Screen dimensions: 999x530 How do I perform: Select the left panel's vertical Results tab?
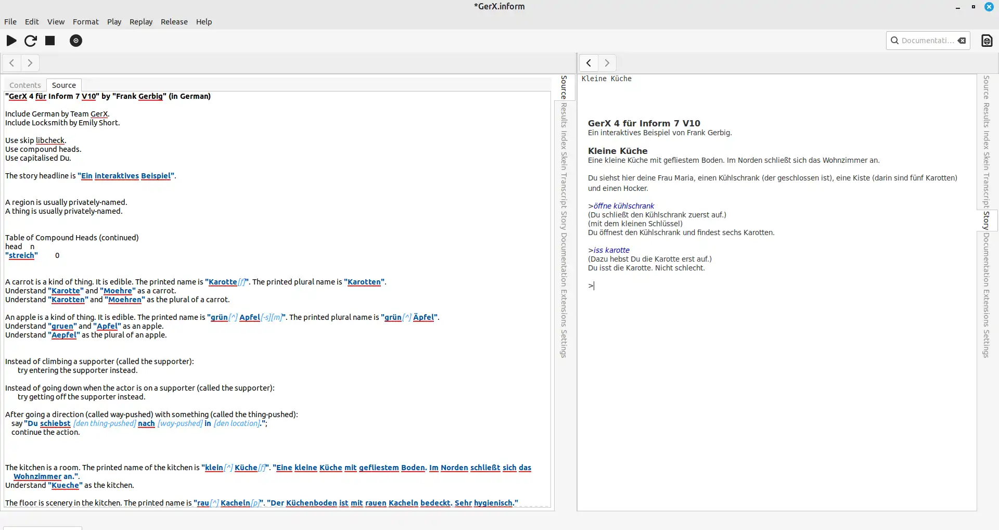564,115
